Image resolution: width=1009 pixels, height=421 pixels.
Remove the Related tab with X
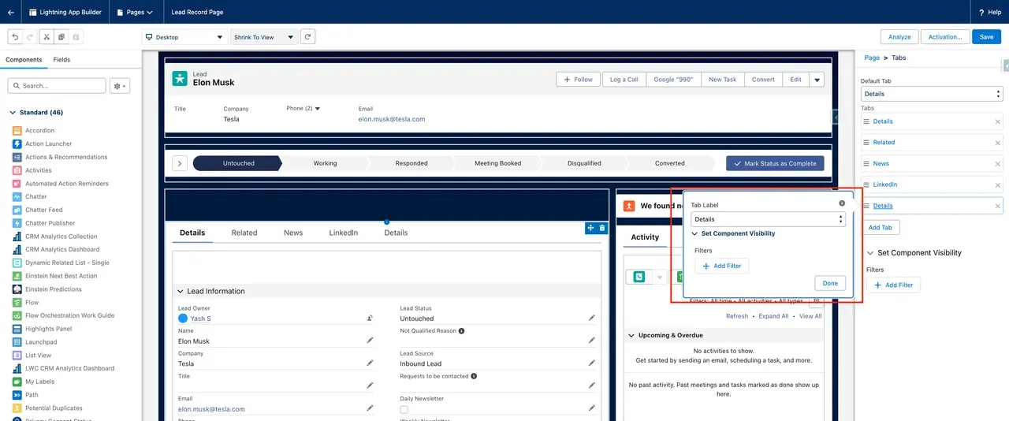coord(997,143)
